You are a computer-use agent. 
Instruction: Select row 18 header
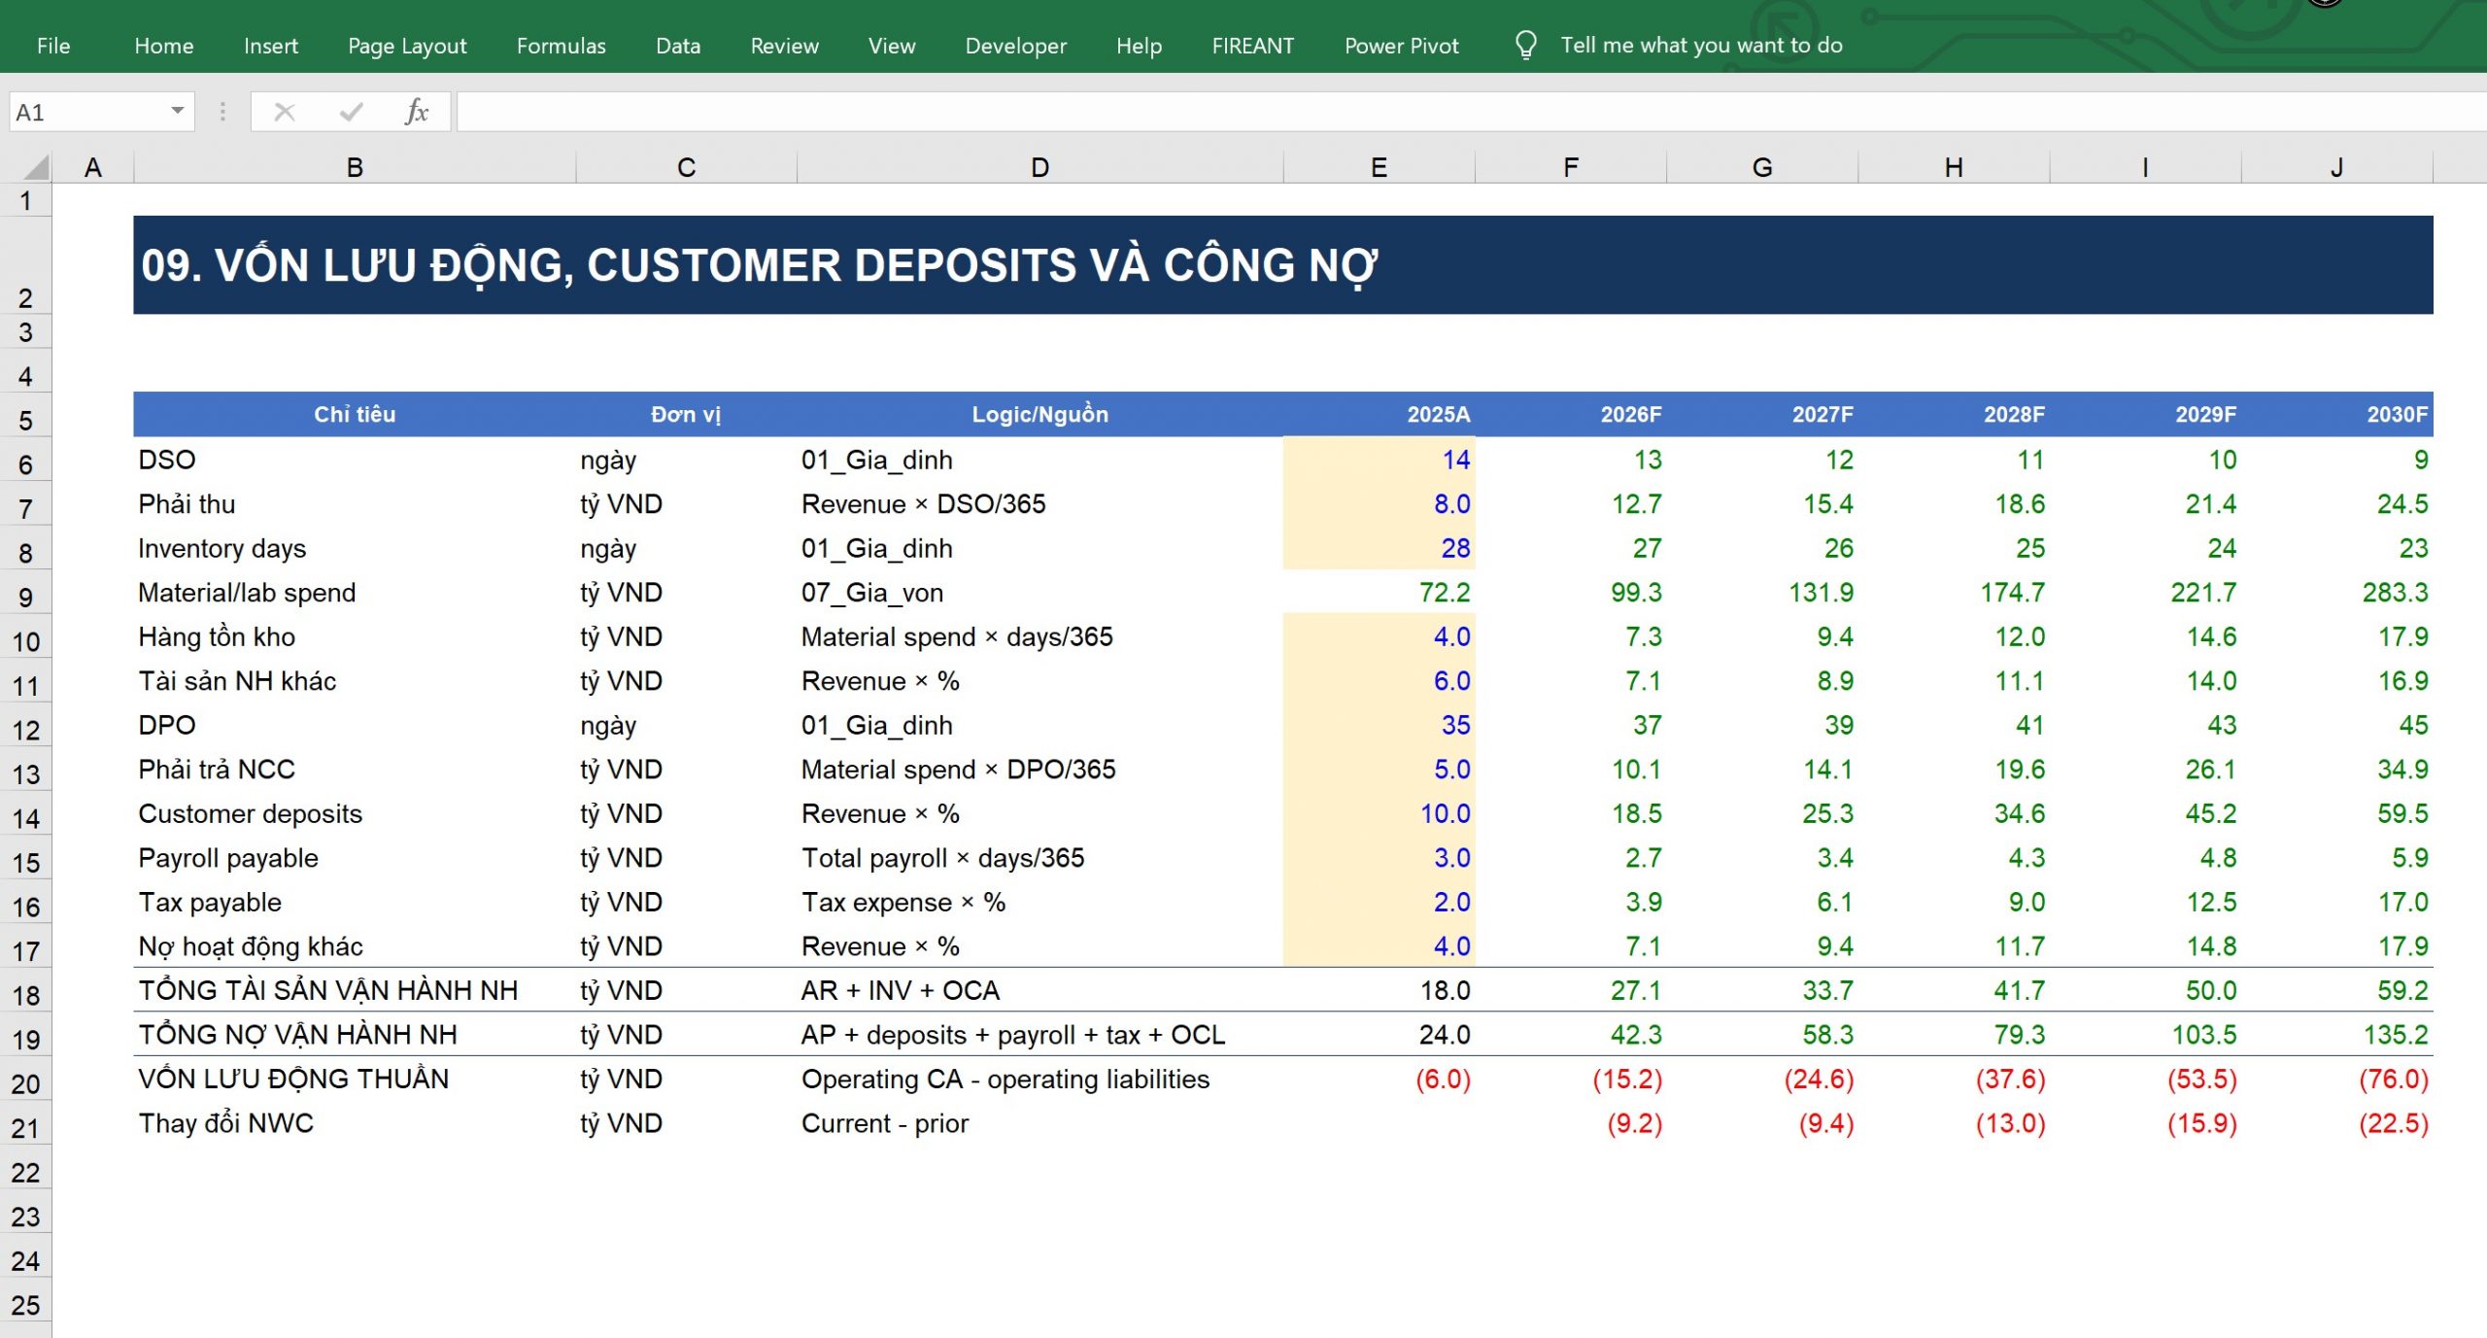[26, 994]
